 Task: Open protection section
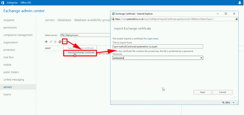(9, 50)
